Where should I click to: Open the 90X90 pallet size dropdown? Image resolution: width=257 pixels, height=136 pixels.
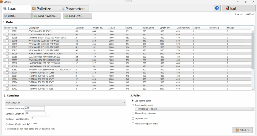point(194,109)
